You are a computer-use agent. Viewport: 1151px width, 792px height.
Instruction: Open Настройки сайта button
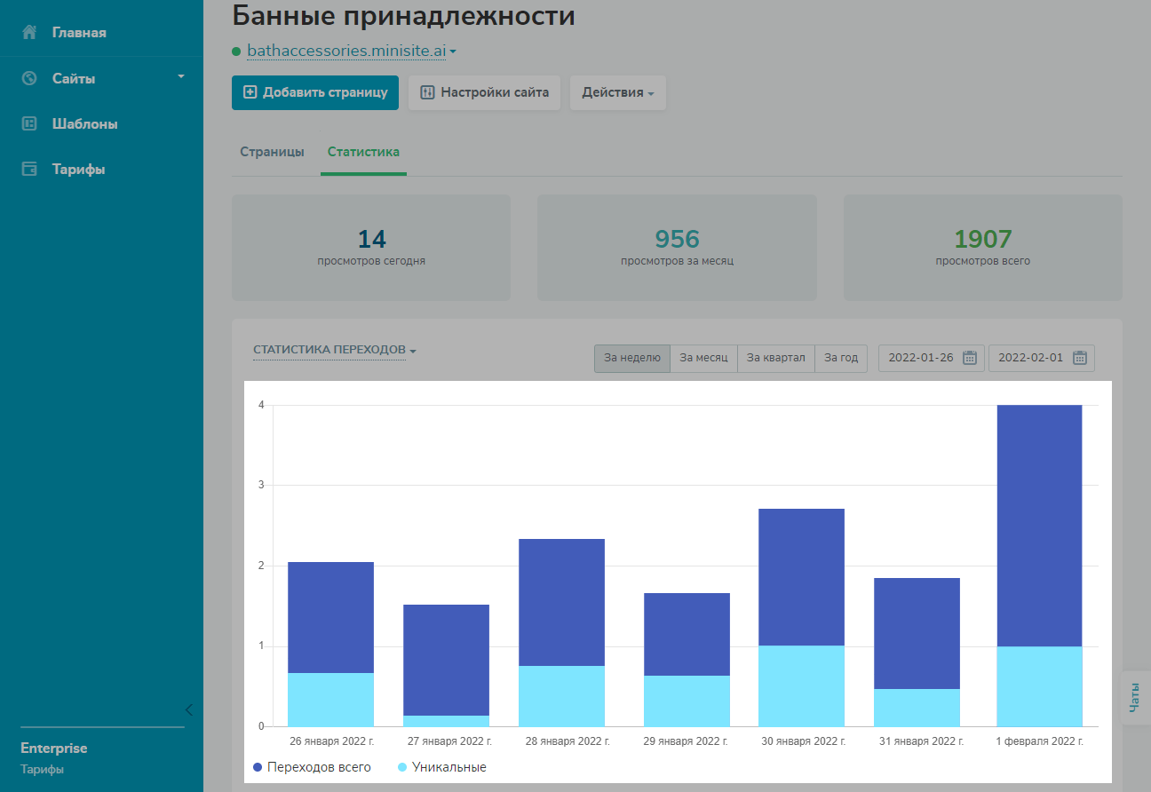point(484,92)
